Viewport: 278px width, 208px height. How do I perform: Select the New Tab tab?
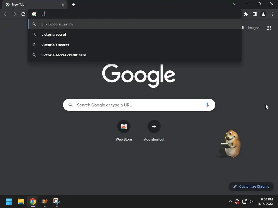click(x=35, y=5)
